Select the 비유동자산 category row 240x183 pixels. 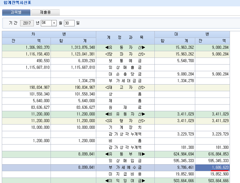tap(125, 114)
